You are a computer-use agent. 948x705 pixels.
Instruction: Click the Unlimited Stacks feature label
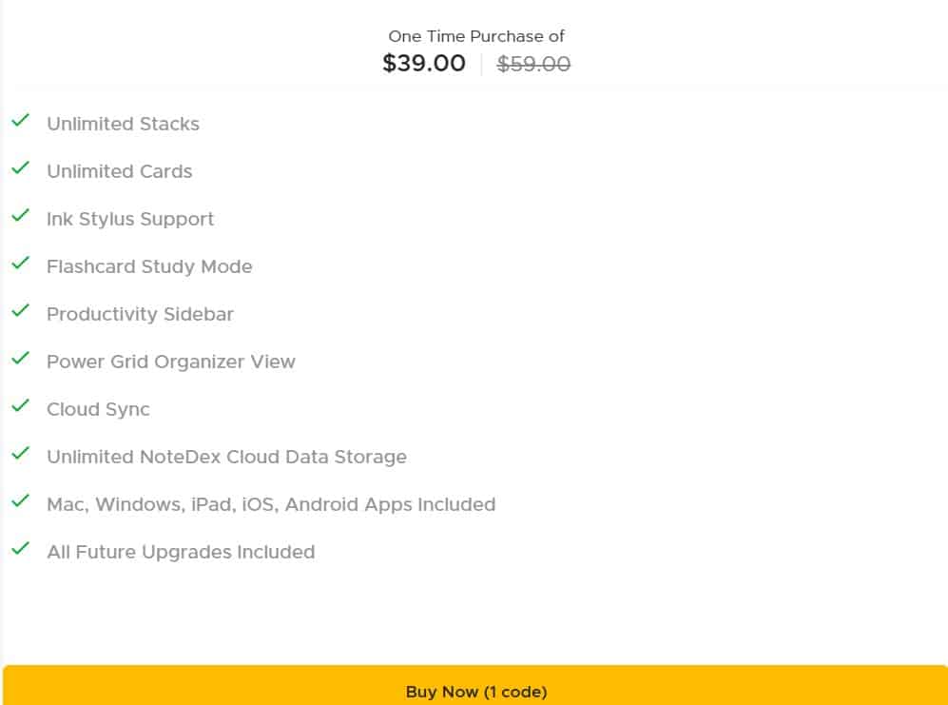[x=123, y=124]
